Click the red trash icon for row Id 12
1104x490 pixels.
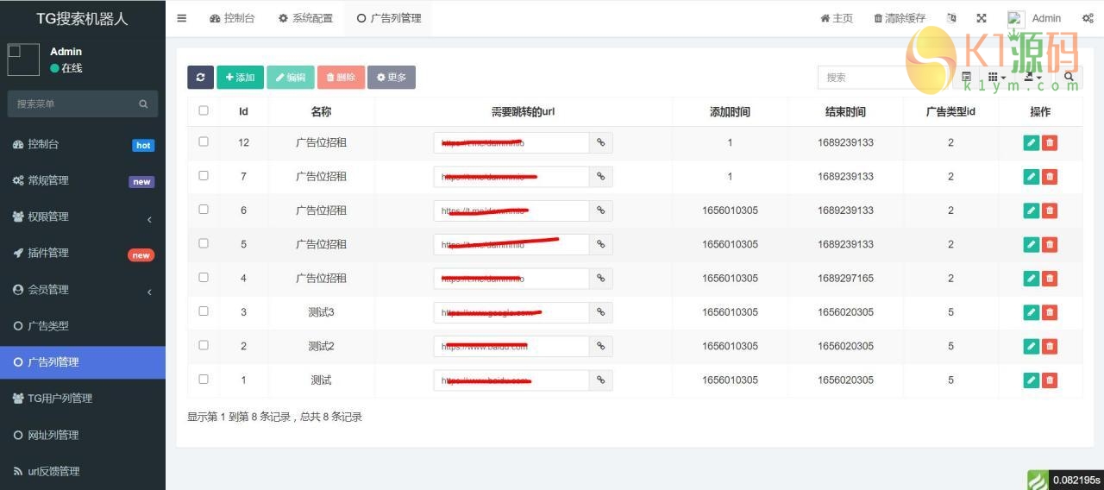tap(1050, 142)
